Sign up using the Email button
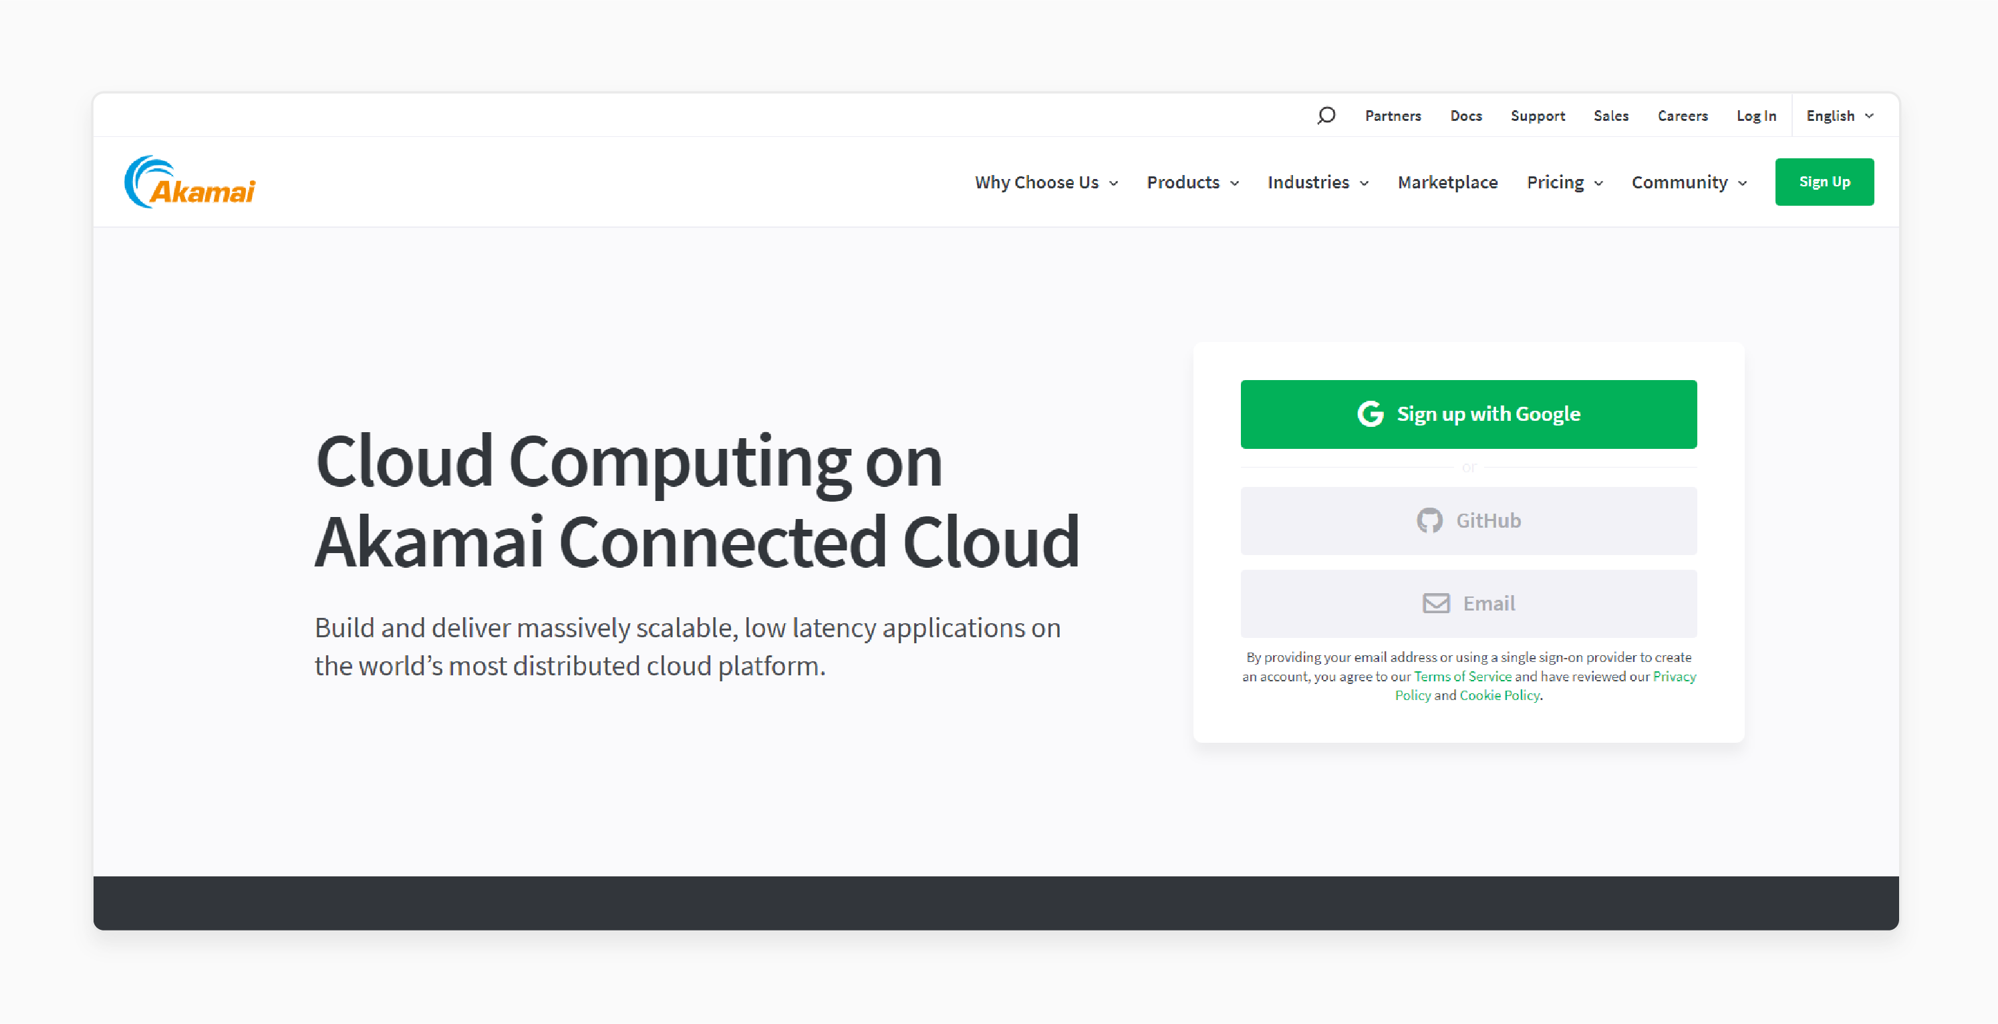1998x1024 pixels. (x=1468, y=603)
